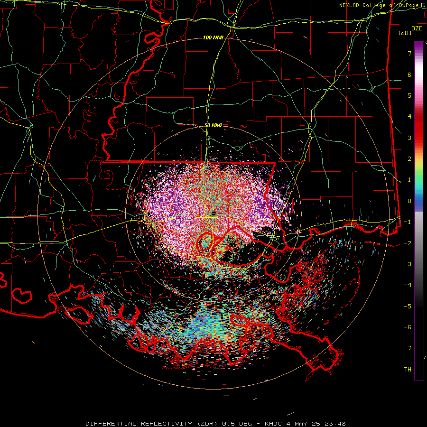Click the -7 value on the scale
Viewport: 427px width, 427px height.
point(408,348)
